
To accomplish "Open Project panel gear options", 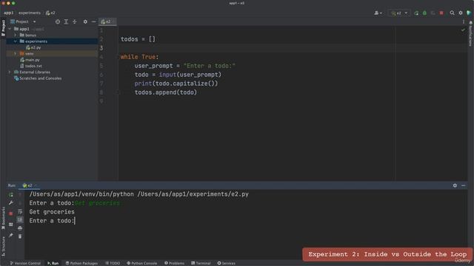I will coord(85,21).
